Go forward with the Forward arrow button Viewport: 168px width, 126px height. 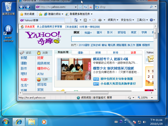[27, 7]
